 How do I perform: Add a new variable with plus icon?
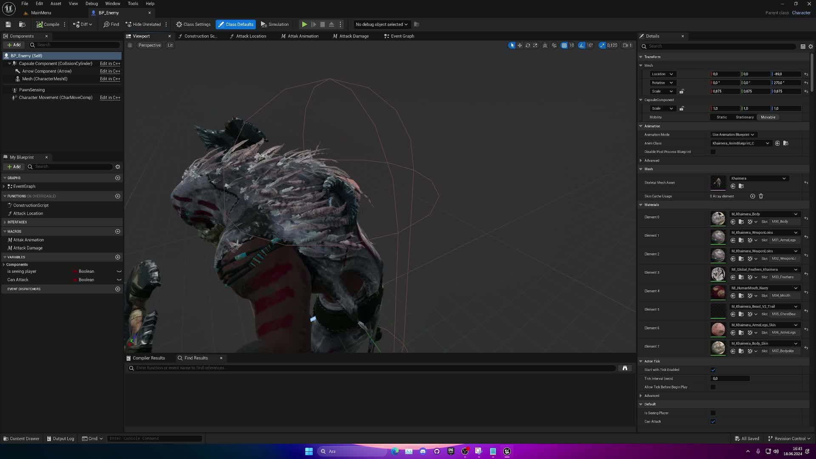[x=118, y=257]
